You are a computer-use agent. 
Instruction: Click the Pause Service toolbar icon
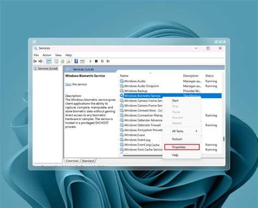click(x=102, y=61)
